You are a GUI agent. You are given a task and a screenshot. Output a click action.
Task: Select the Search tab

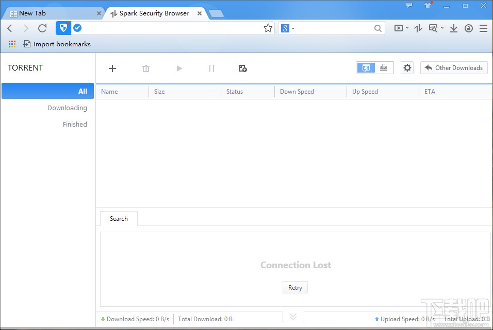[118, 218]
